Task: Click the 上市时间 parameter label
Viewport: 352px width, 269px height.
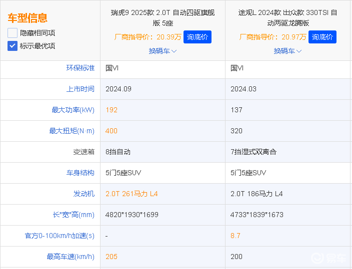Action: [x=80, y=89]
